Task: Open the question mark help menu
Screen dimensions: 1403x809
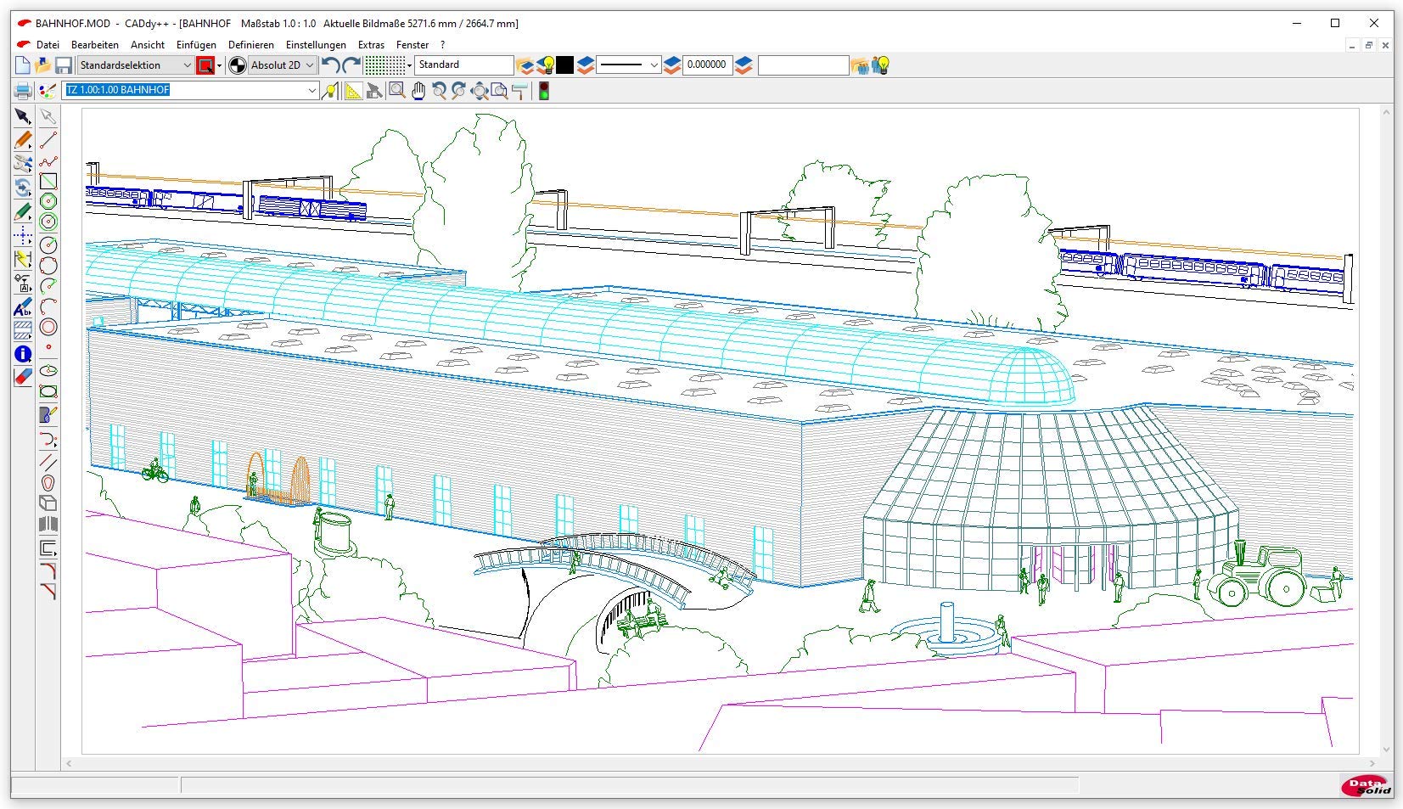Action: tap(442, 45)
